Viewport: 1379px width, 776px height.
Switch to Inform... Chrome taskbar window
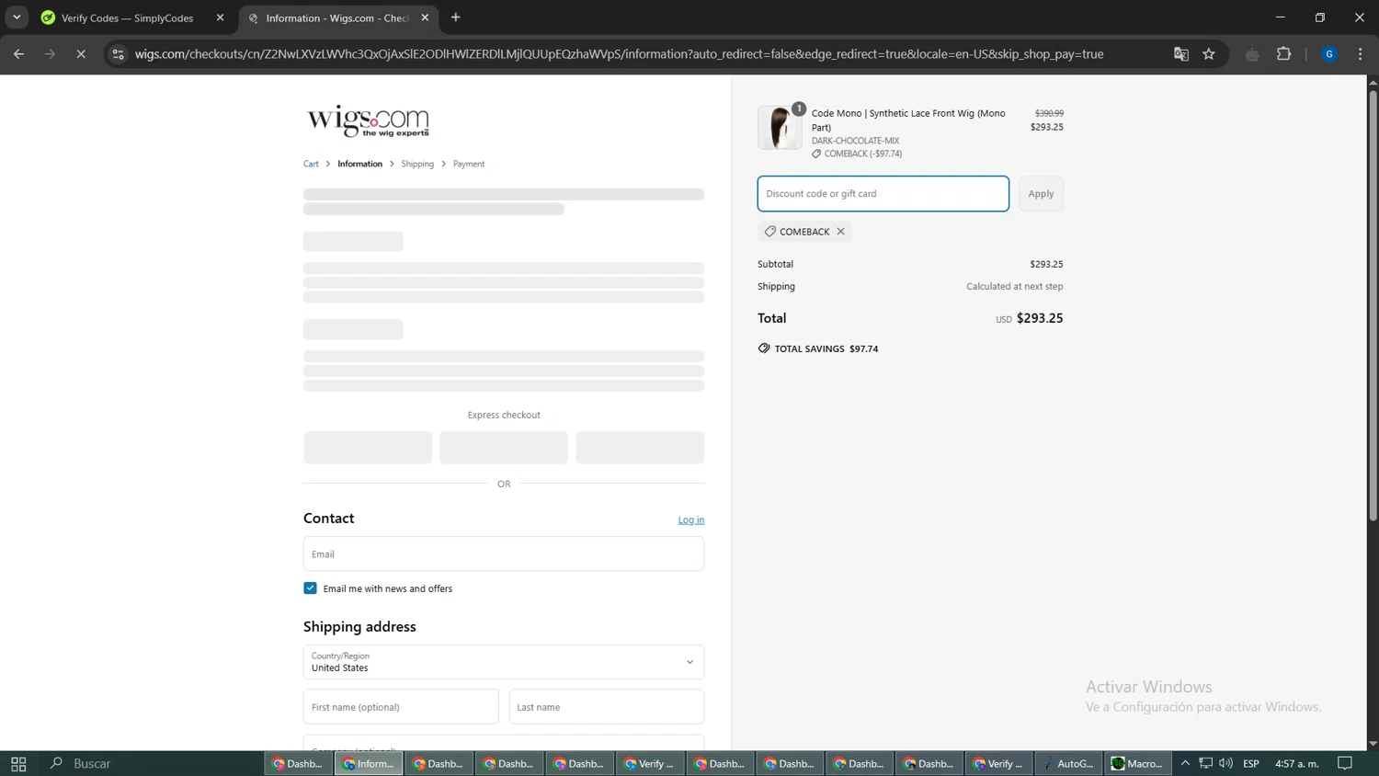369,763
